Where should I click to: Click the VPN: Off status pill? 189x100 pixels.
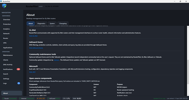click(x=41, y=98)
